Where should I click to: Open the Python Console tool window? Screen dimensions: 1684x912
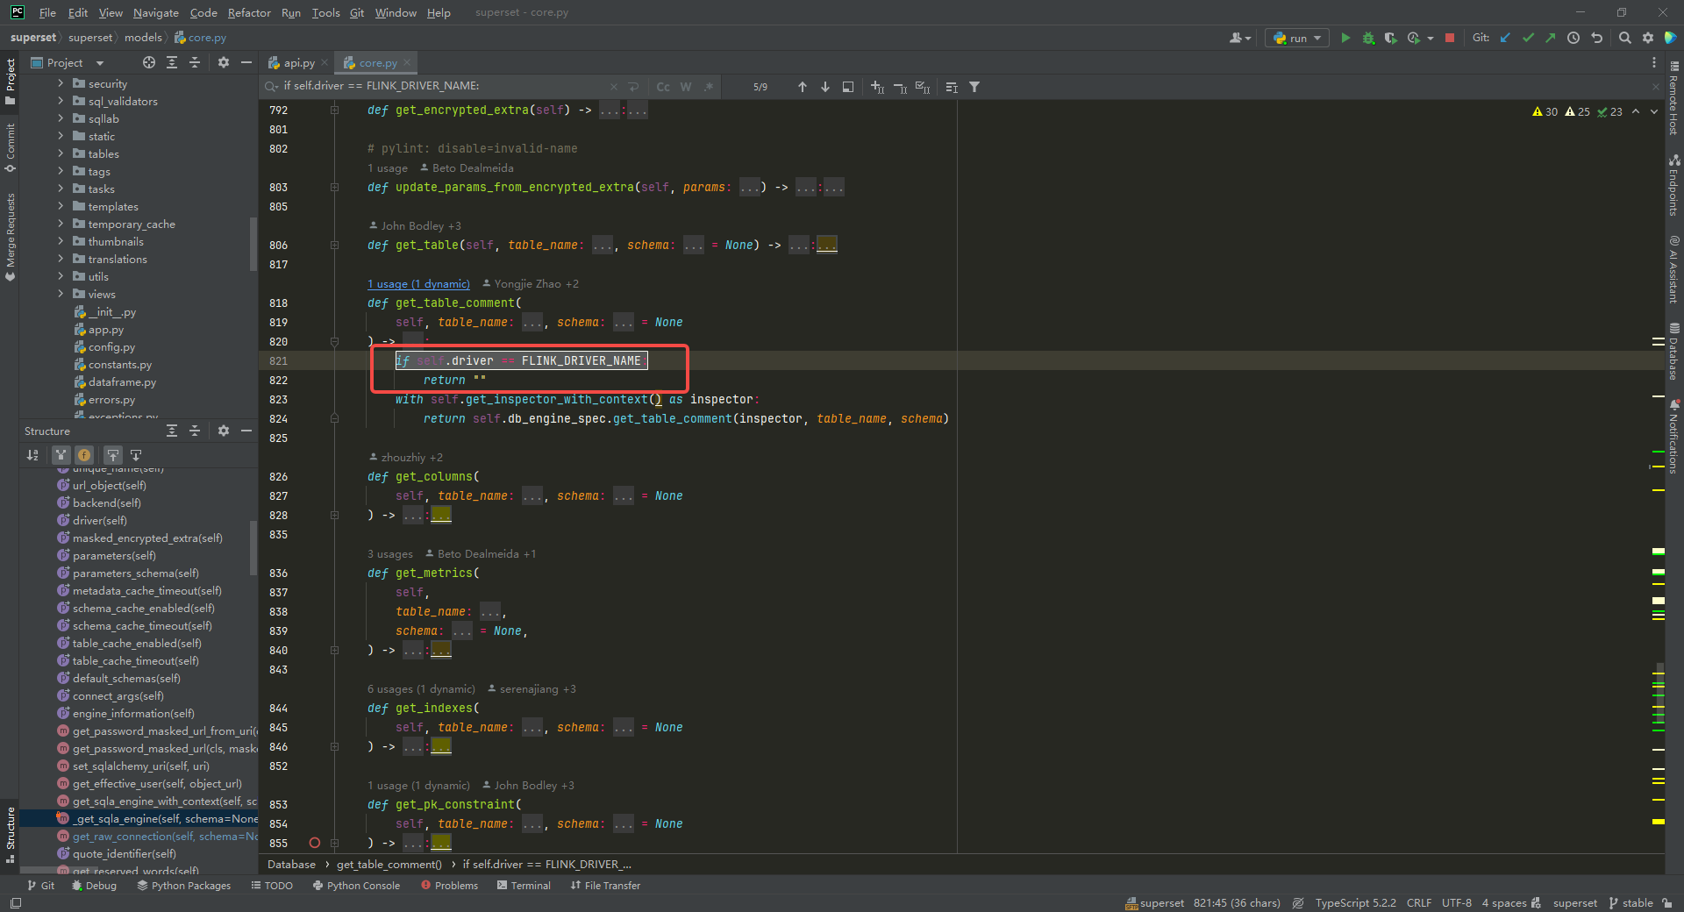point(356,886)
